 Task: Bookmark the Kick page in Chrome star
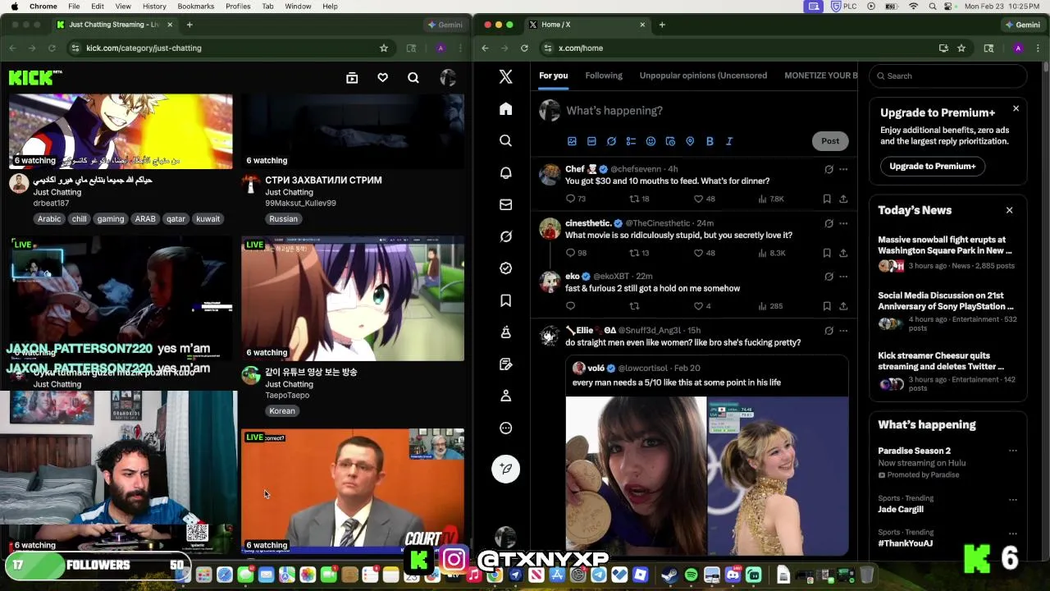pyautogui.click(x=383, y=48)
